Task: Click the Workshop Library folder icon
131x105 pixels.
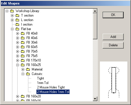Action: coord(12,11)
